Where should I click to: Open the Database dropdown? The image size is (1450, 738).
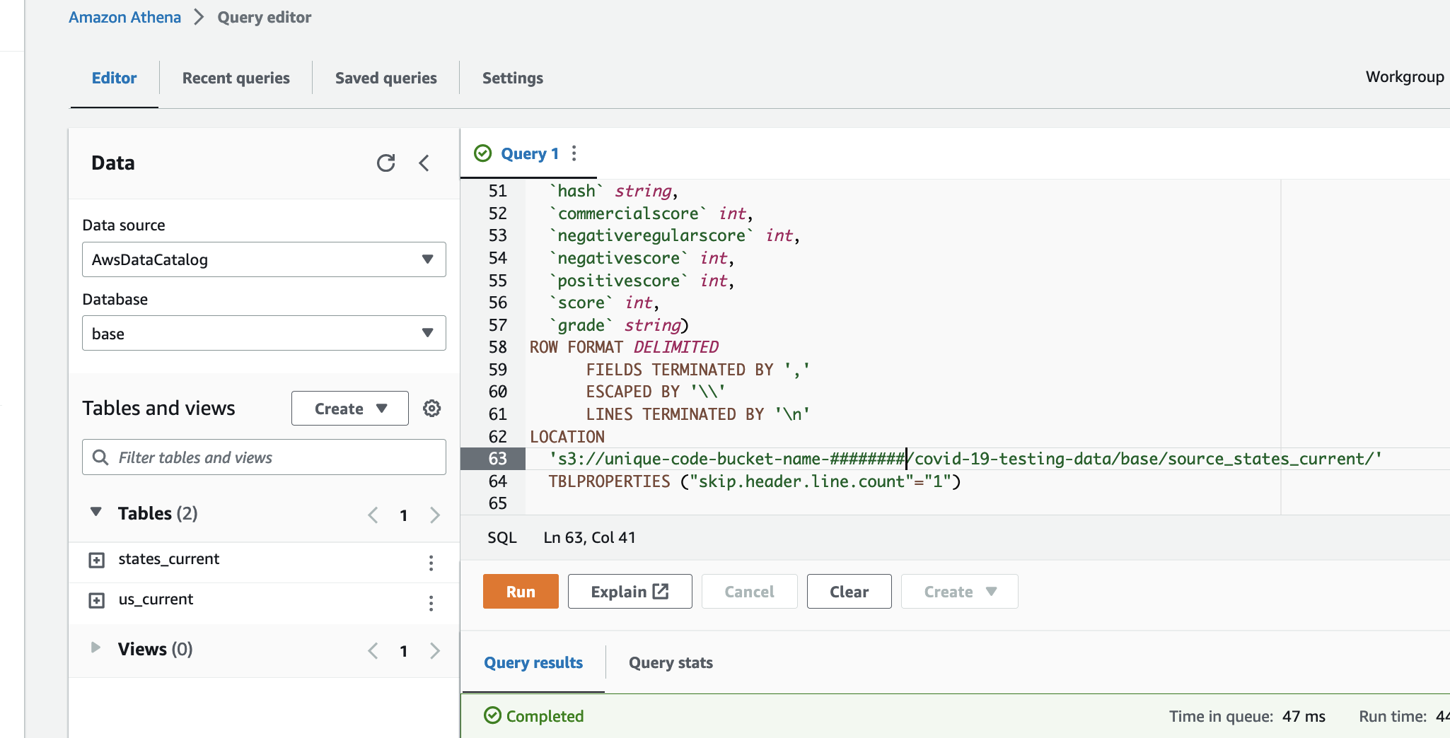click(x=264, y=333)
